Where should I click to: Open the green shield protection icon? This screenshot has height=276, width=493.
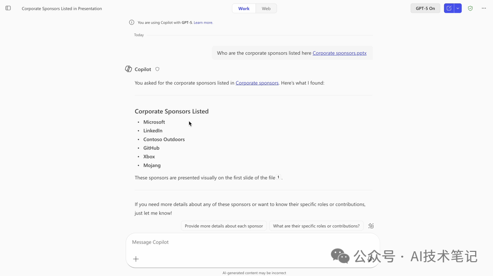pyautogui.click(x=470, y=8)
